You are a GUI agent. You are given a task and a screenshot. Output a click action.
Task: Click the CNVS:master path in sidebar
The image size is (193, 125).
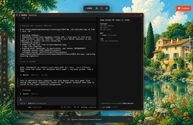(x=128, y=103)
